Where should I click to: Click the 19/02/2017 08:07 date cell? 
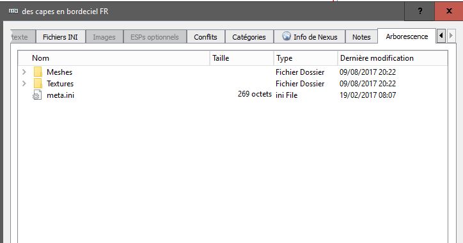point(368,95)
